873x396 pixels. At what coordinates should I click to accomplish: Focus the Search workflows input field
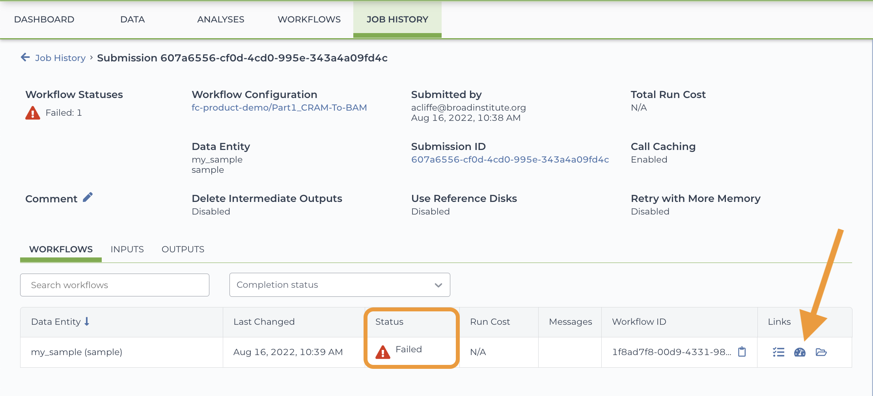coord(115,285)
